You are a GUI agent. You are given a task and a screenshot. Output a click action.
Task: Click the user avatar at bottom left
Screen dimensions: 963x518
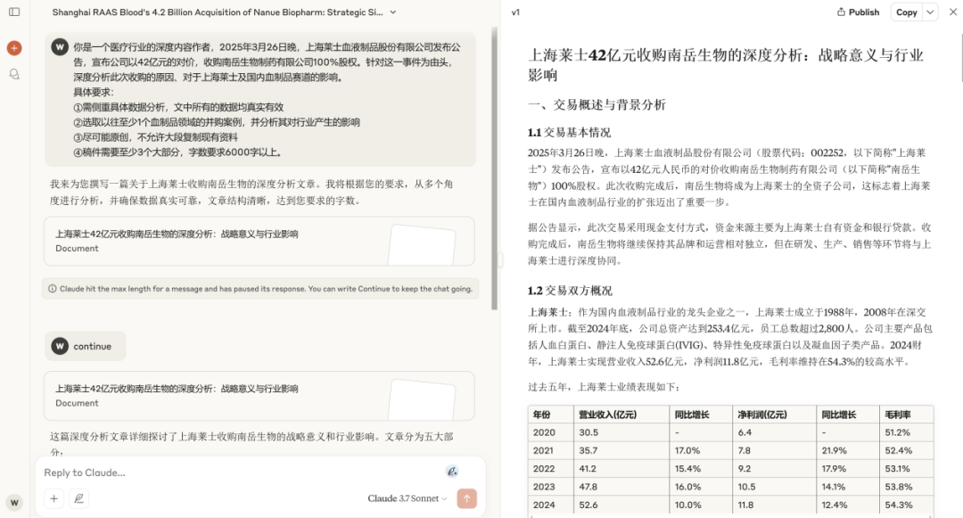(x=14, y=502)
